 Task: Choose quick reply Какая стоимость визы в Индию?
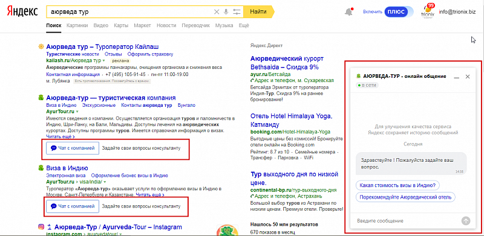pyautogui.click(x=397, y=185)
